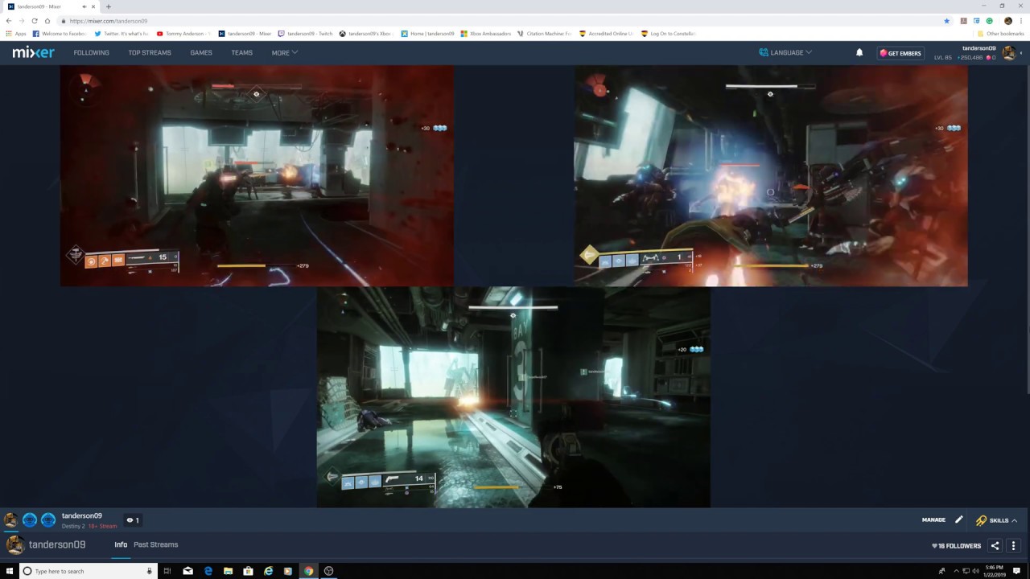Click the 16 Followers heart button
The height and width of the screenshot is (579, 1030).
pos(956,546)
